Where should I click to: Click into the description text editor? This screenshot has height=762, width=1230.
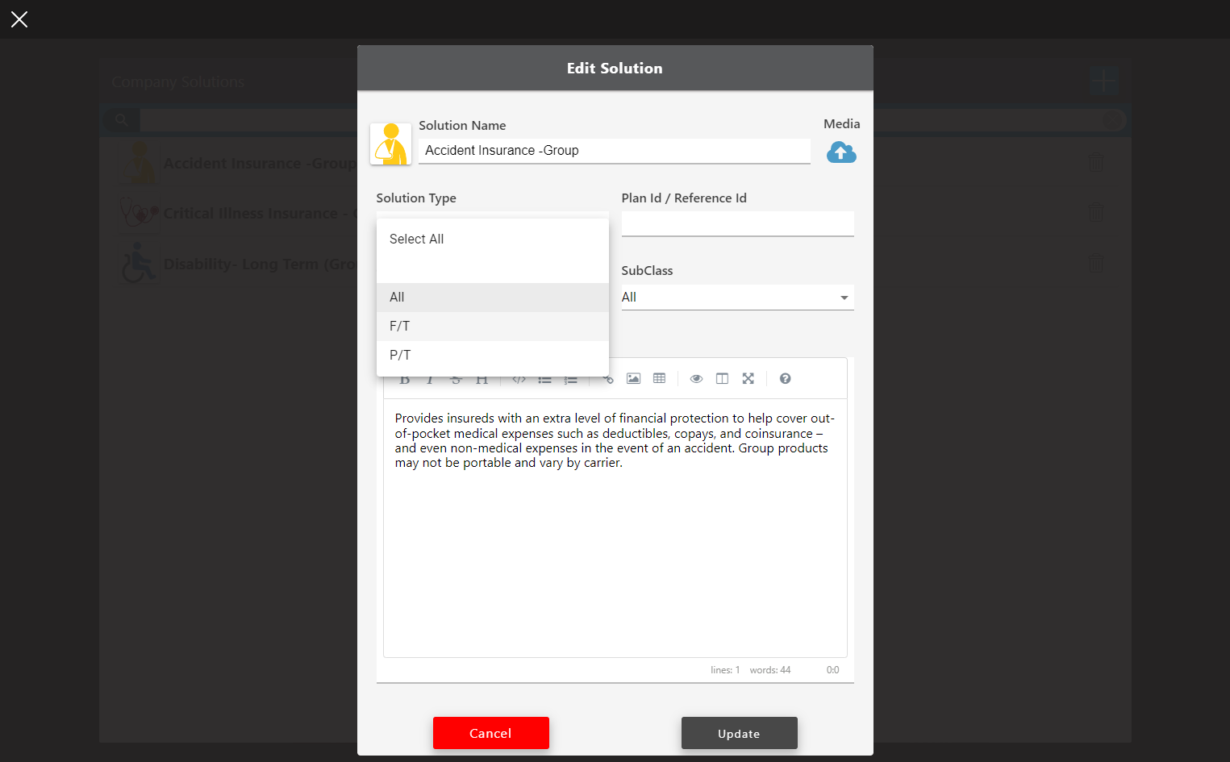(615, 528)
